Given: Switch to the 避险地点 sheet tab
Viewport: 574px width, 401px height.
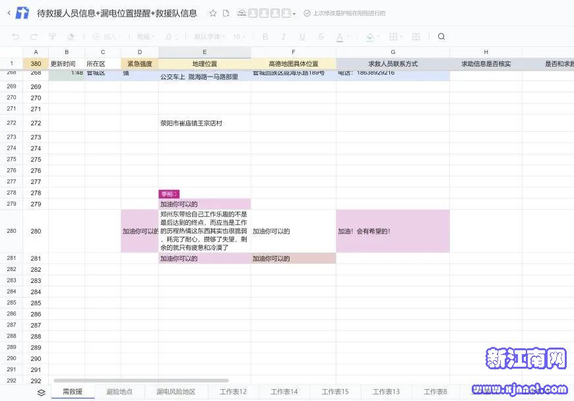Looking at the screenshot, I should pyautogui.click(x=119, y=392).
